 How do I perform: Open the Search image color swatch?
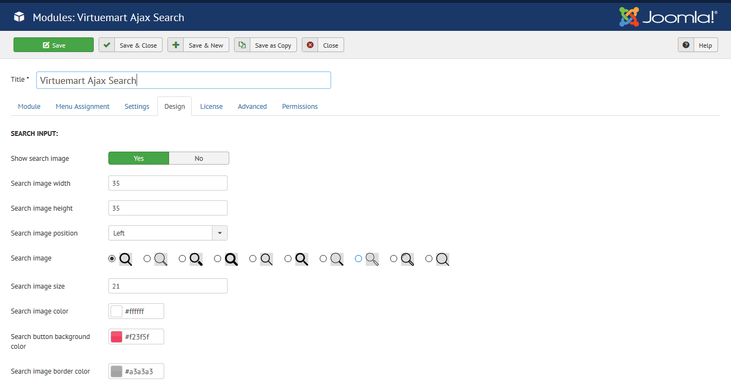point(117,311)
